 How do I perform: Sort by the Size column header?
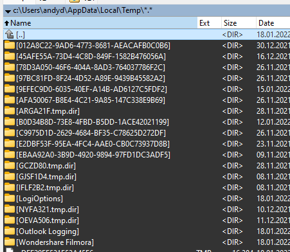pyautogui.click(x=239, y=23)
